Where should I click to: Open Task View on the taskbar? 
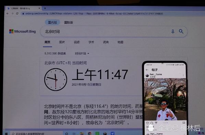(74, 134)
